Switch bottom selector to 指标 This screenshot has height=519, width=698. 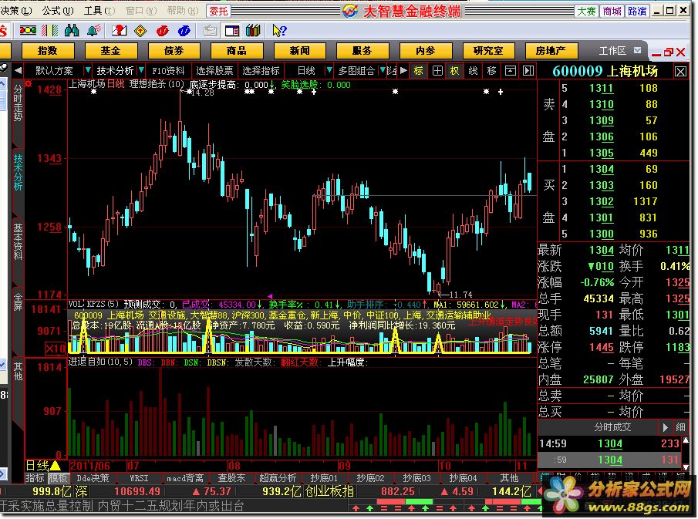pyautogui.click(x=35, y=478)
